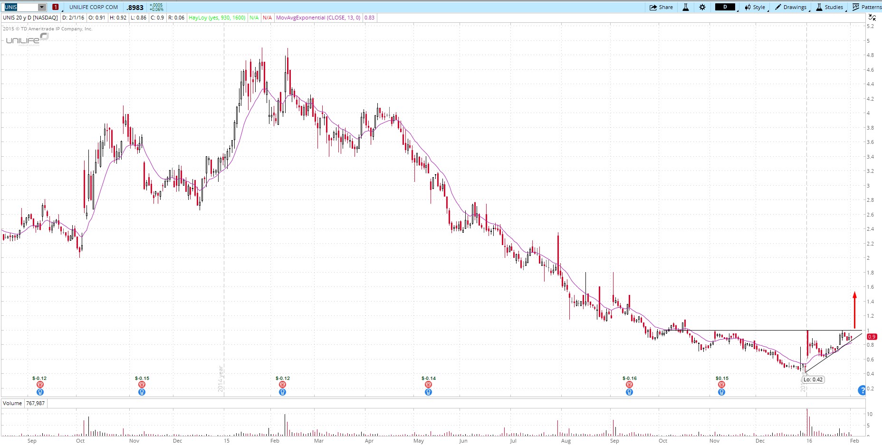This screenshot has width=882, height=445.
Task: Click the open price 'O: 0.91'
Action: tap(97, 18)
